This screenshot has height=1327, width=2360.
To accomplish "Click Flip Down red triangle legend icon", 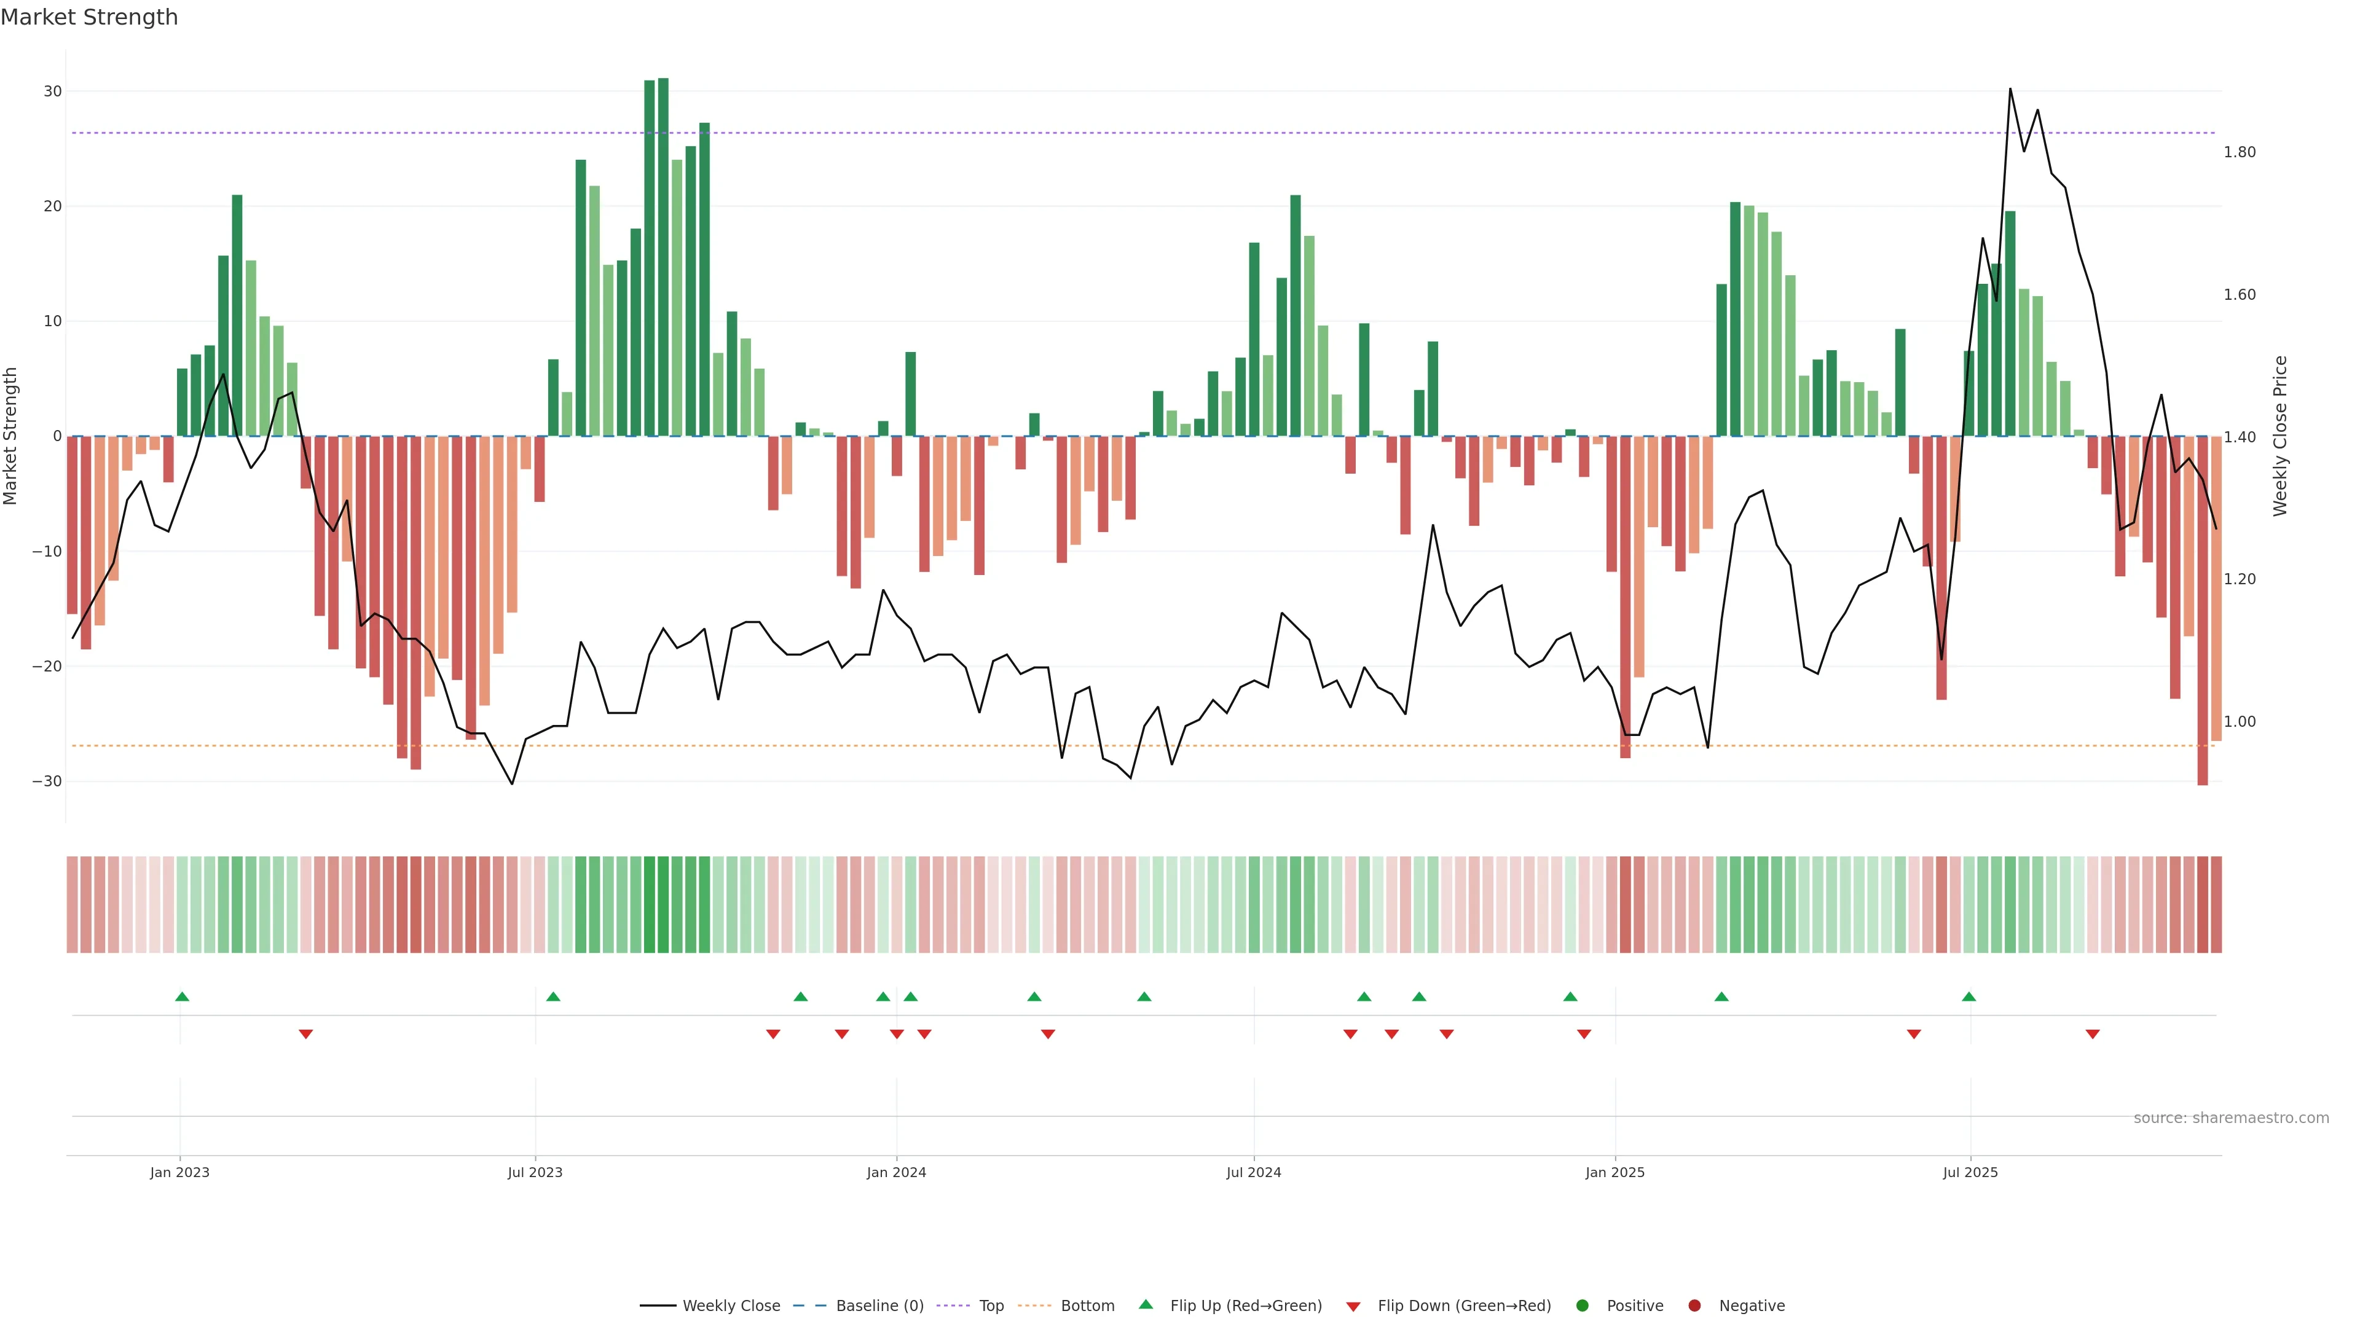I will pos(1353,1306).
